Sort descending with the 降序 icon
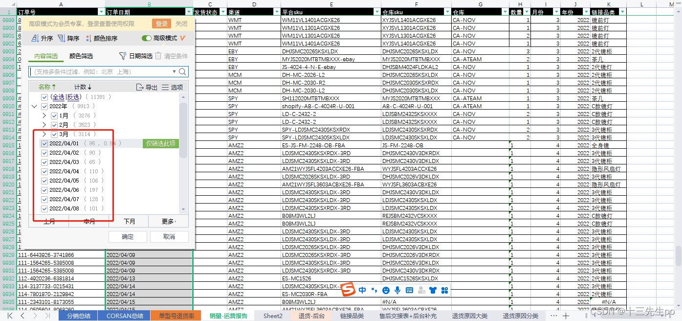Image resolution: width=682 pixels, height=321 pixels. click(x=61, y=38)
